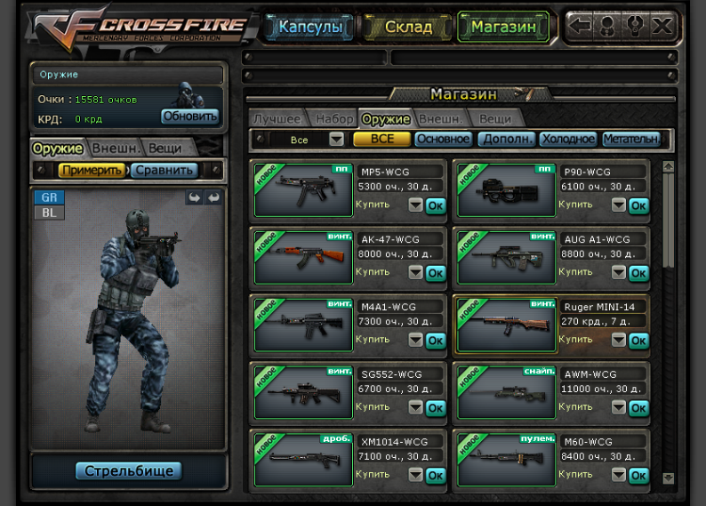Screen dimensions: 706x506
Task: Expand purchase options for Ruger MINI-14
Action: coord(619,341)
